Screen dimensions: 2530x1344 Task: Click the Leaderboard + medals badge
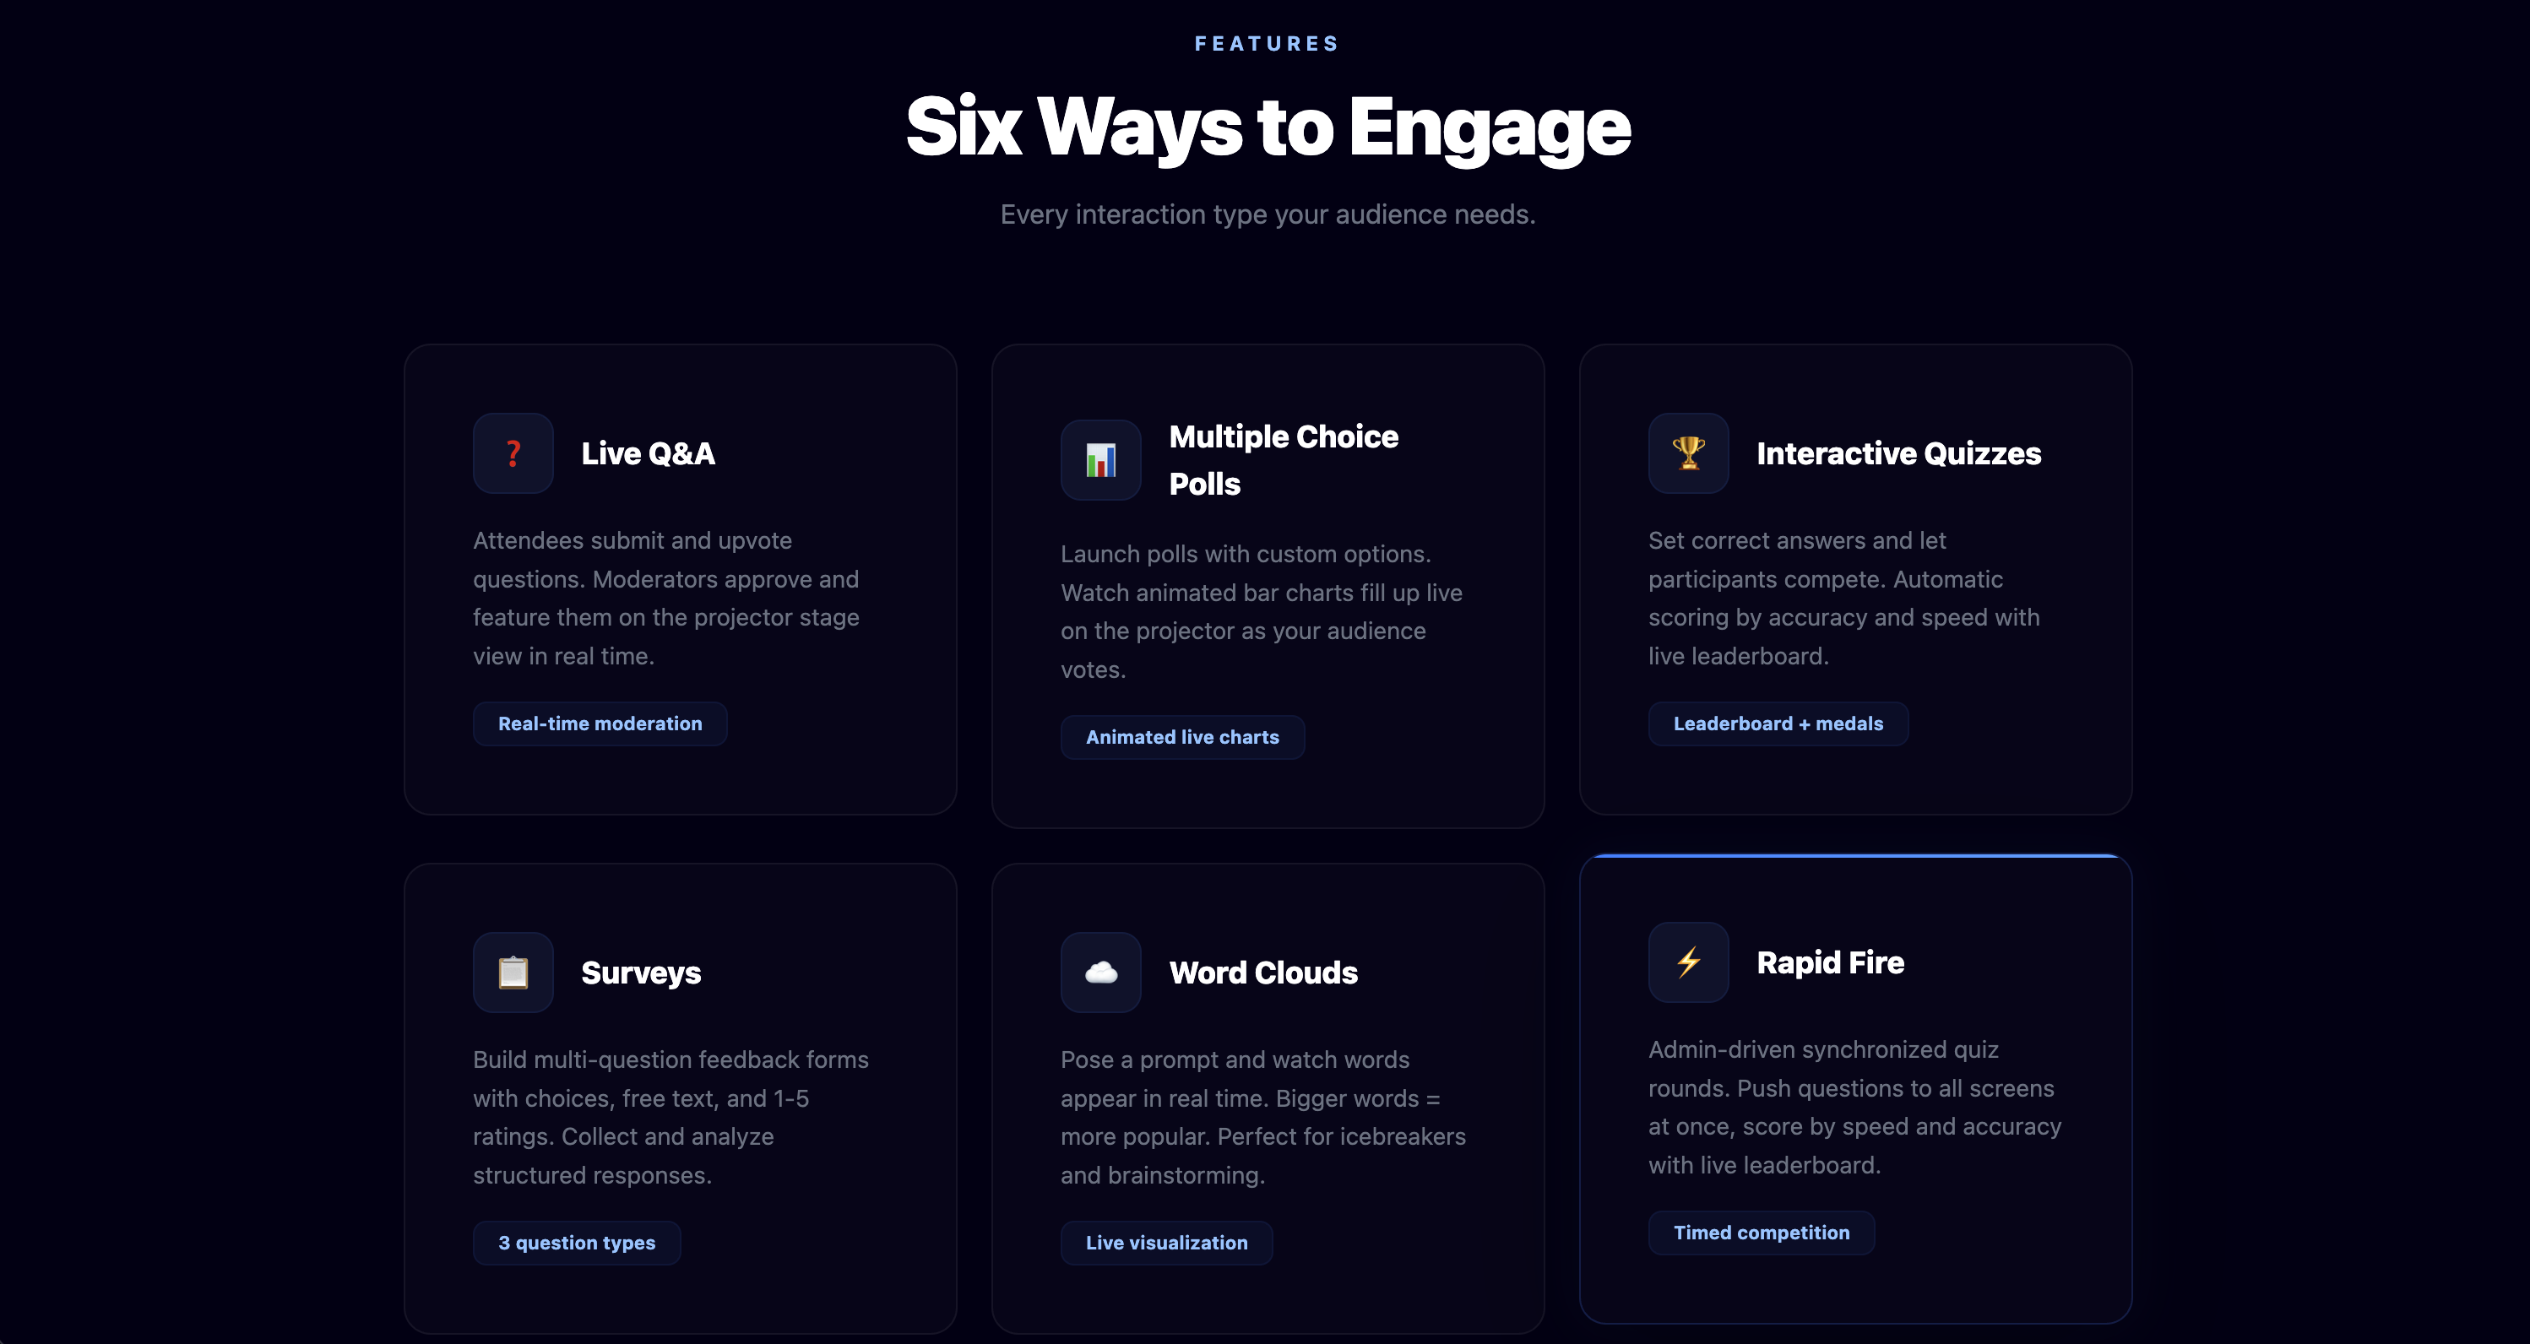tap(1778, 723)
